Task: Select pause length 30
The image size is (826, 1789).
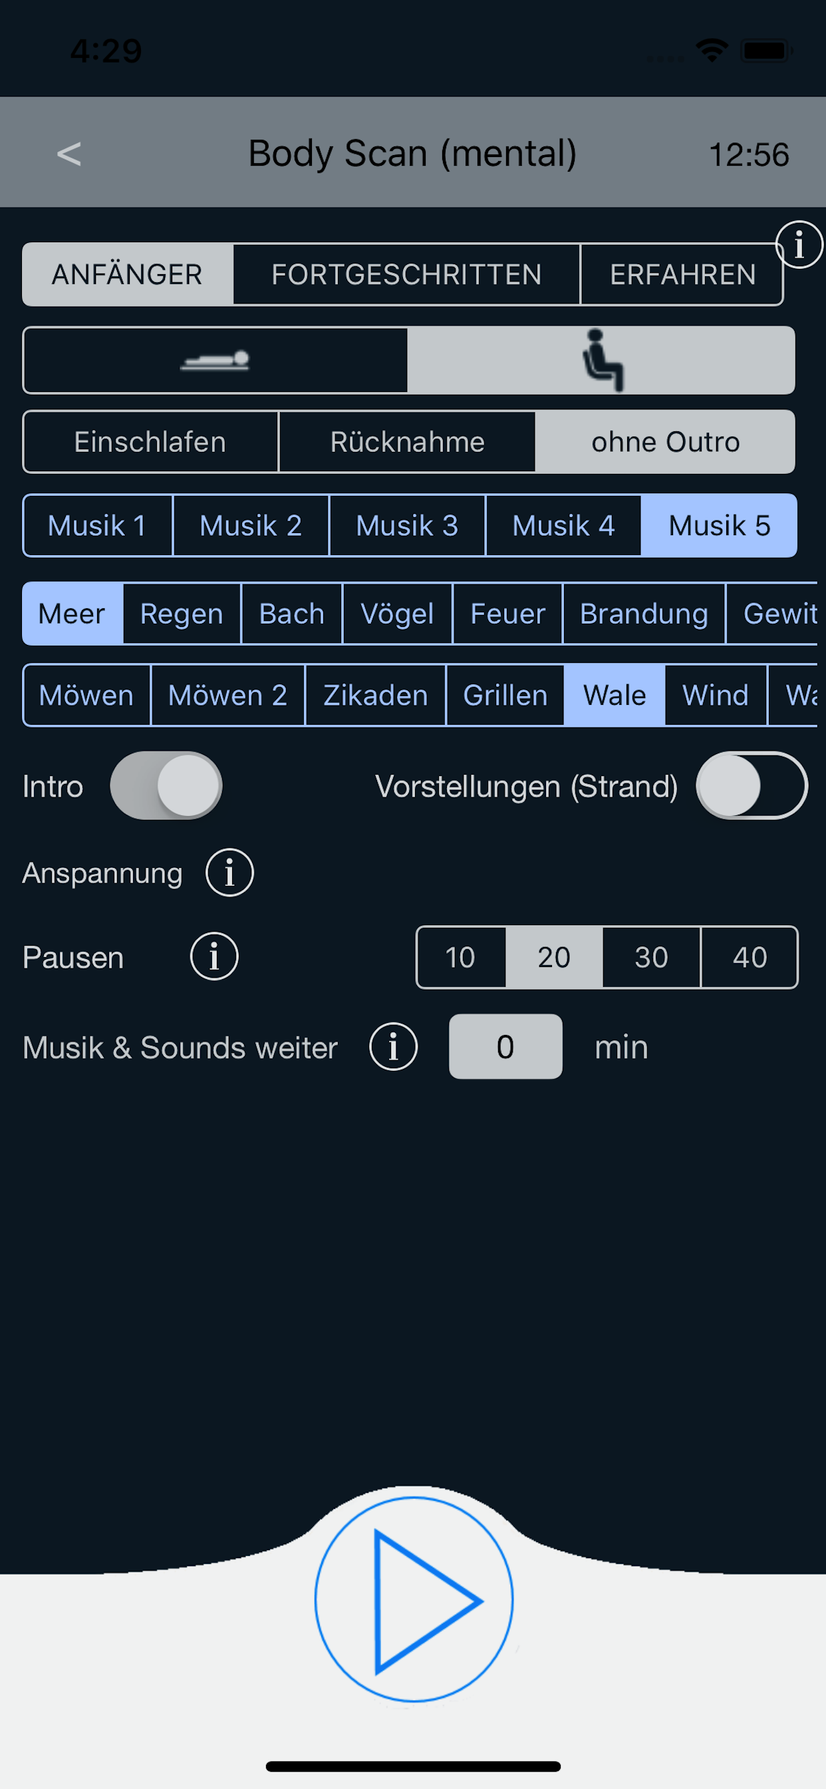Action: click(x=651, y=957)
